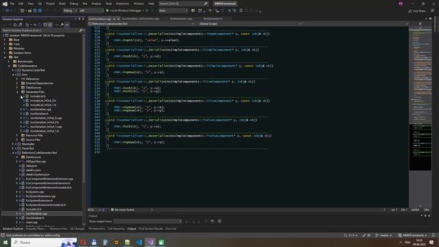Click the account avatar in the title bar
The height and width of the screenshot is (247, 439).
[x=401, y=3]
